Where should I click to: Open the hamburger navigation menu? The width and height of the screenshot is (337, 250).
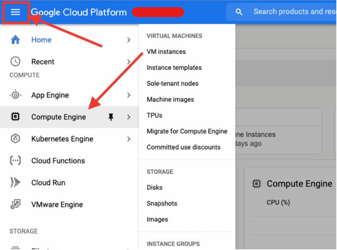pos(14,12)
